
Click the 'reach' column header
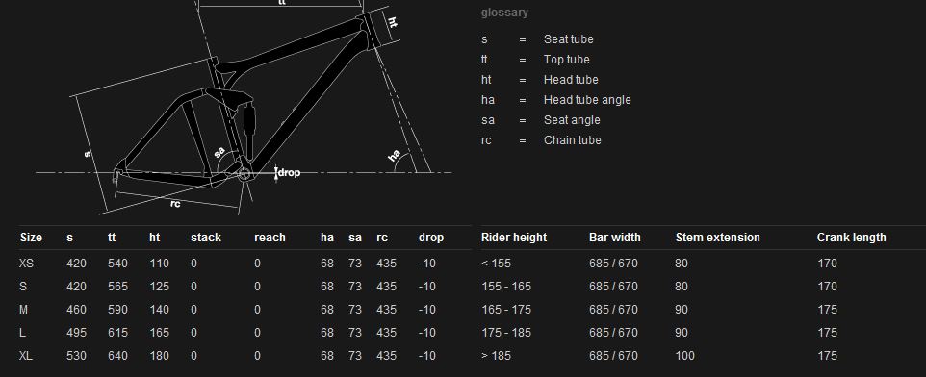point(270,238)
